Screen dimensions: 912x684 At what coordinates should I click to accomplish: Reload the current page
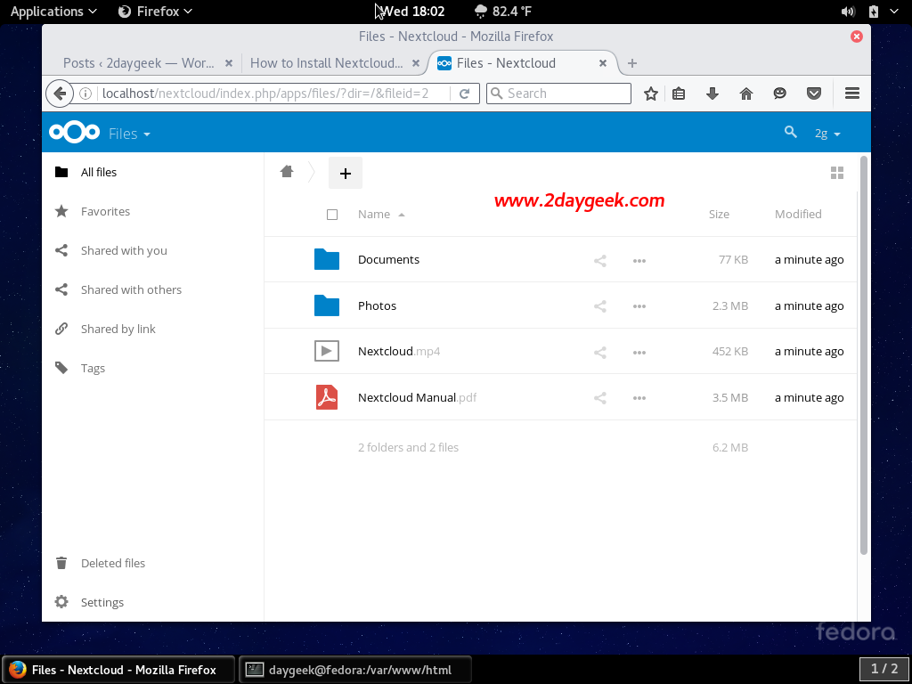[464, 94]
